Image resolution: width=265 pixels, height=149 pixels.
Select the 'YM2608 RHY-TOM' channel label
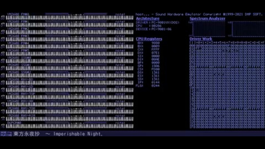(x=21, y=108)
